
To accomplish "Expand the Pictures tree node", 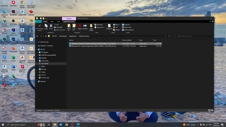I will [x=37, y=69].
